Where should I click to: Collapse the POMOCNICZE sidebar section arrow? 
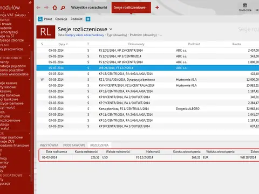click(x=30, y=58)
